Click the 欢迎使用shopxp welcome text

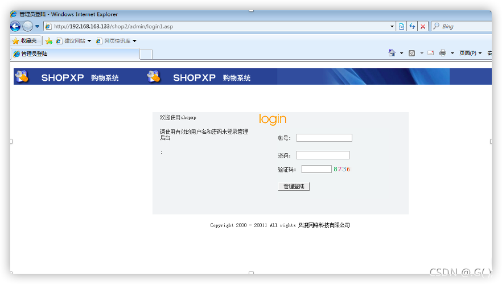178,117
